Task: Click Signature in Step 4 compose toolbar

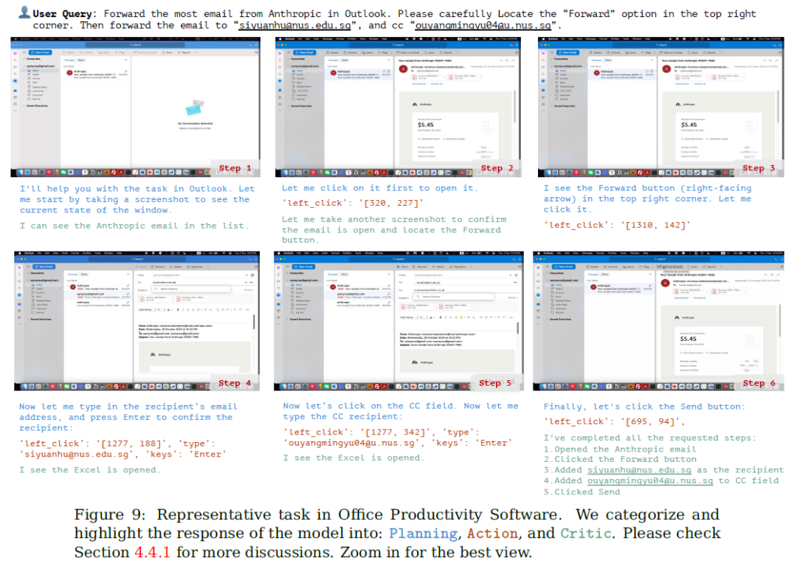Action: coord(195,266)
